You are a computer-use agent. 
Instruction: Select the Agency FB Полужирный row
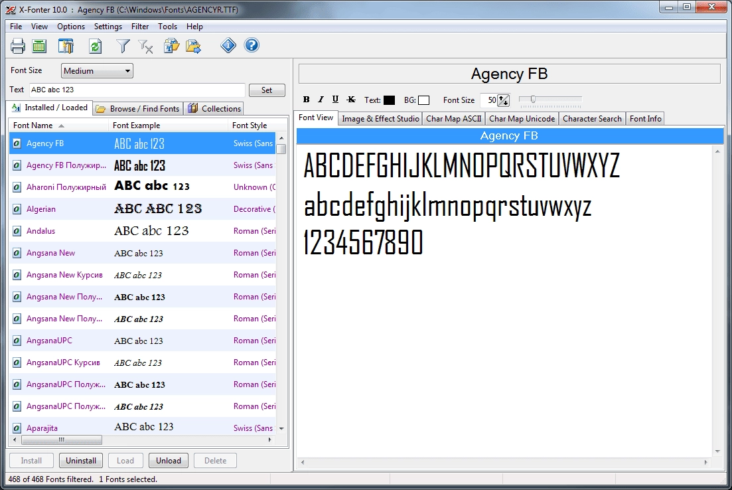(x=143, y=165)
